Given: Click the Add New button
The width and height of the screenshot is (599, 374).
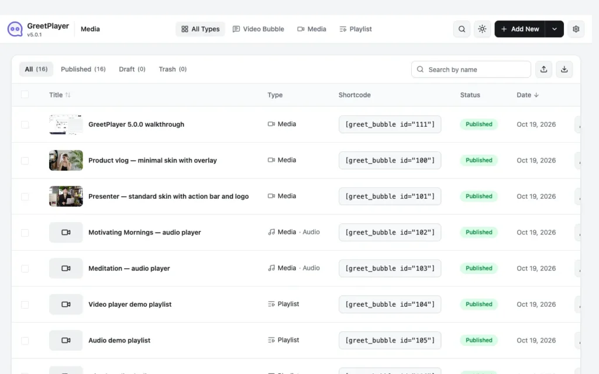Looking at the screenshot, I should (x=520, y=29).
